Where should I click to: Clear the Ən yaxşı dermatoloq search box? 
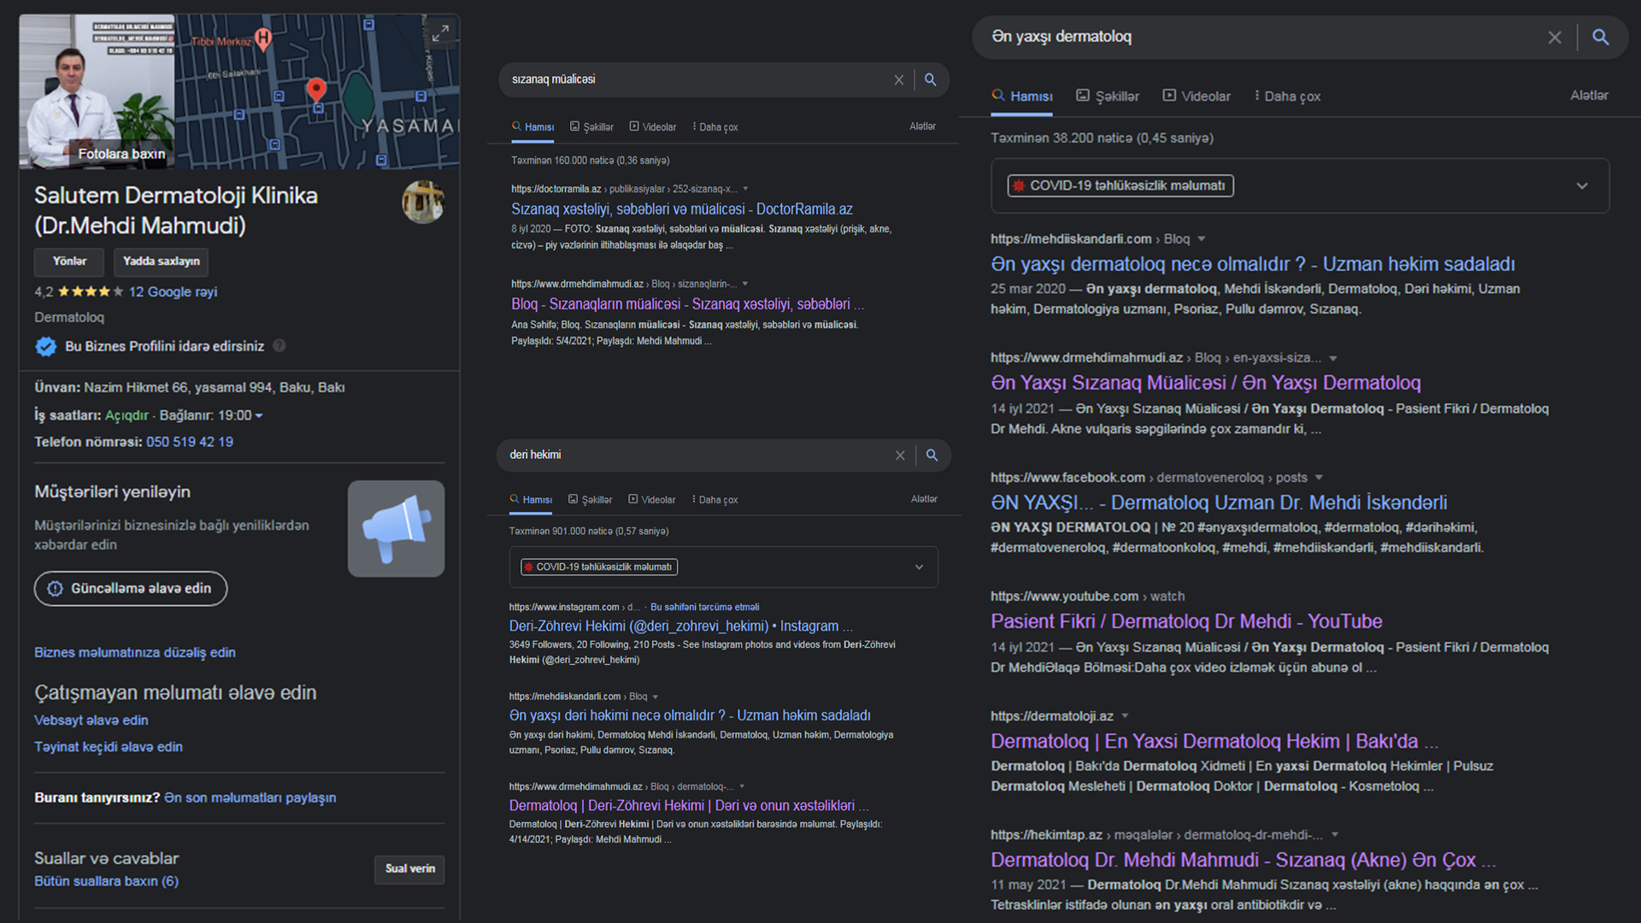1555,38
